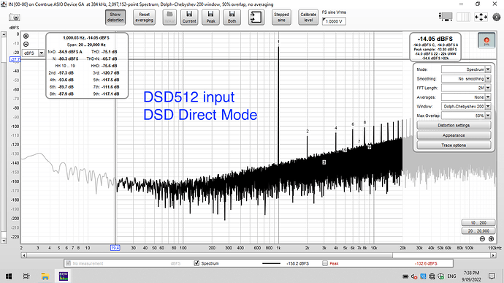Image resolution: width=504 pixels, height=283 pixels.
Task: Click Calibrate level
Action: (x=308, y=17)
